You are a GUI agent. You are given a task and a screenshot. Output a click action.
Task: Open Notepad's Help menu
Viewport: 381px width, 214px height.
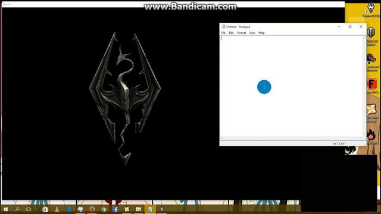(x=261, y=33)
